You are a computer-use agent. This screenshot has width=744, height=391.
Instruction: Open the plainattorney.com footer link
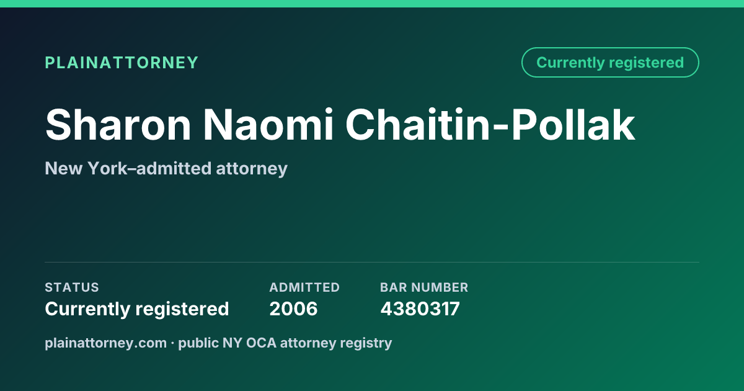point(106,343)
